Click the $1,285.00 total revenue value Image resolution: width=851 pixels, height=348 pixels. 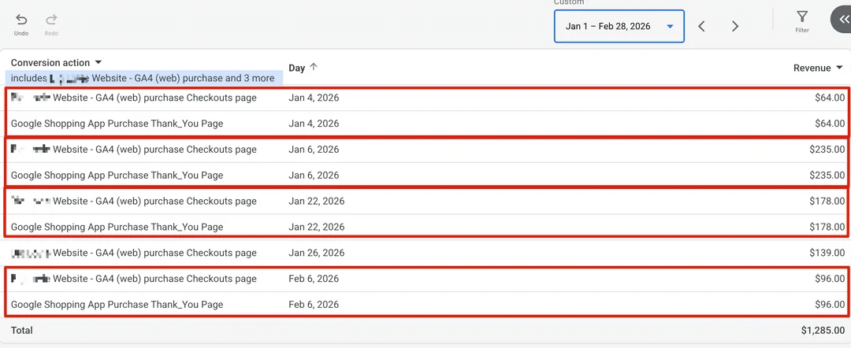pos(823,330)
